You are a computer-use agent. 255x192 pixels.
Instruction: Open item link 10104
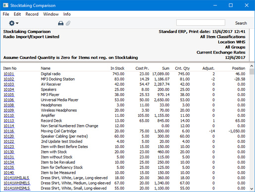point(9,90)
